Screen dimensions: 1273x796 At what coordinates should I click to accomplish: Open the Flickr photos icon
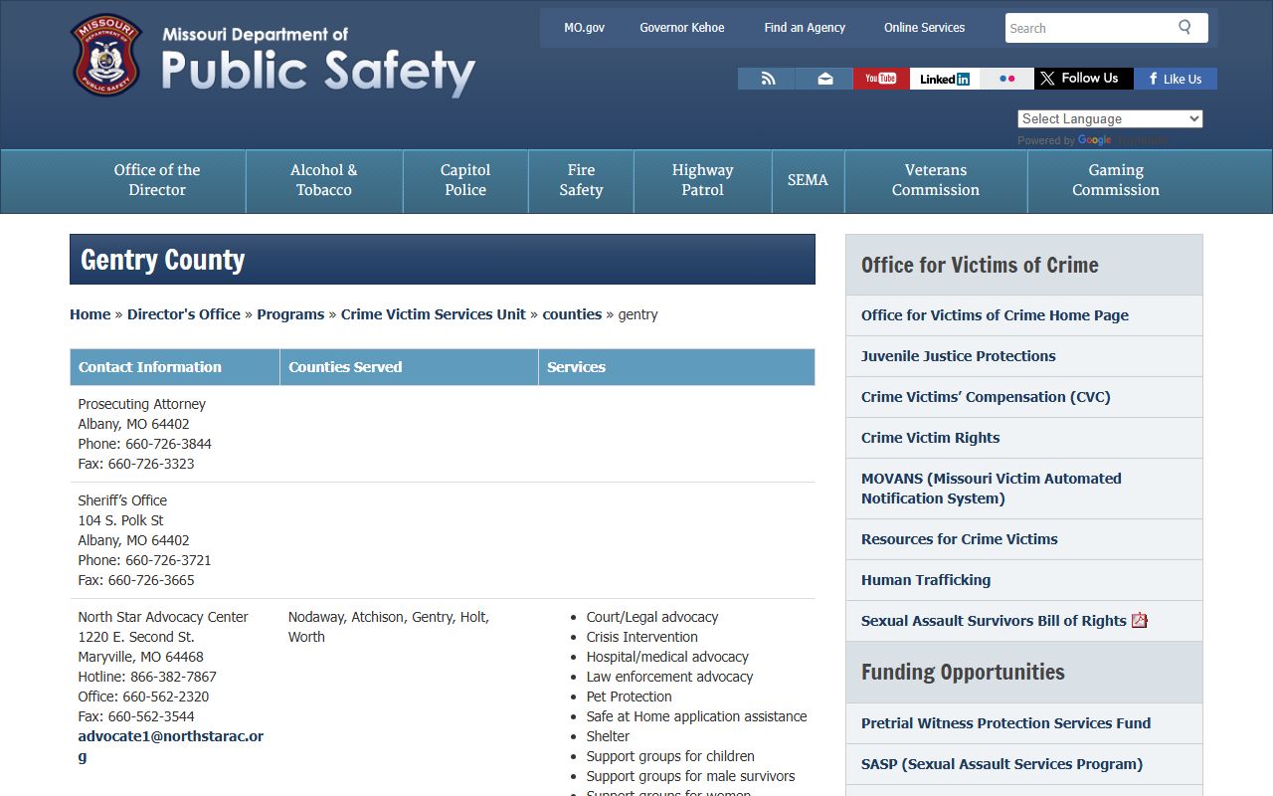tap(1006, 79)
